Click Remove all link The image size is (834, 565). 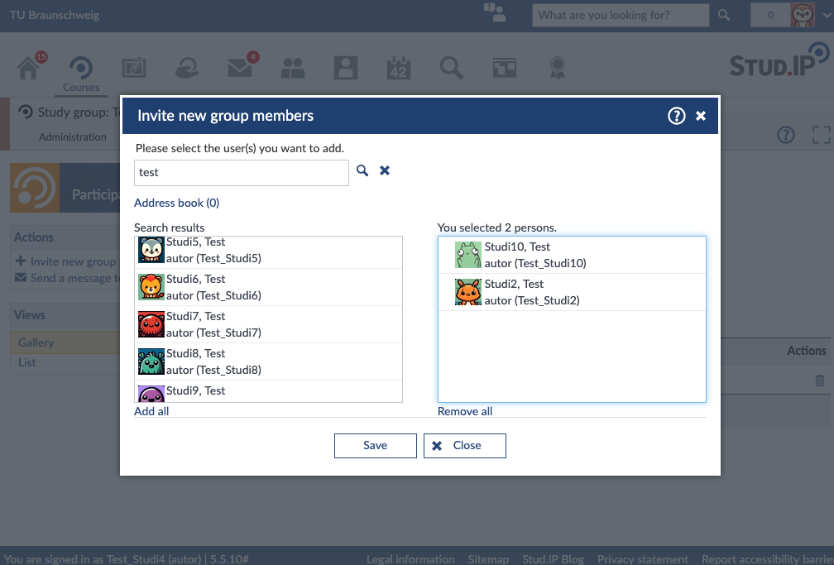coord(465,411)
